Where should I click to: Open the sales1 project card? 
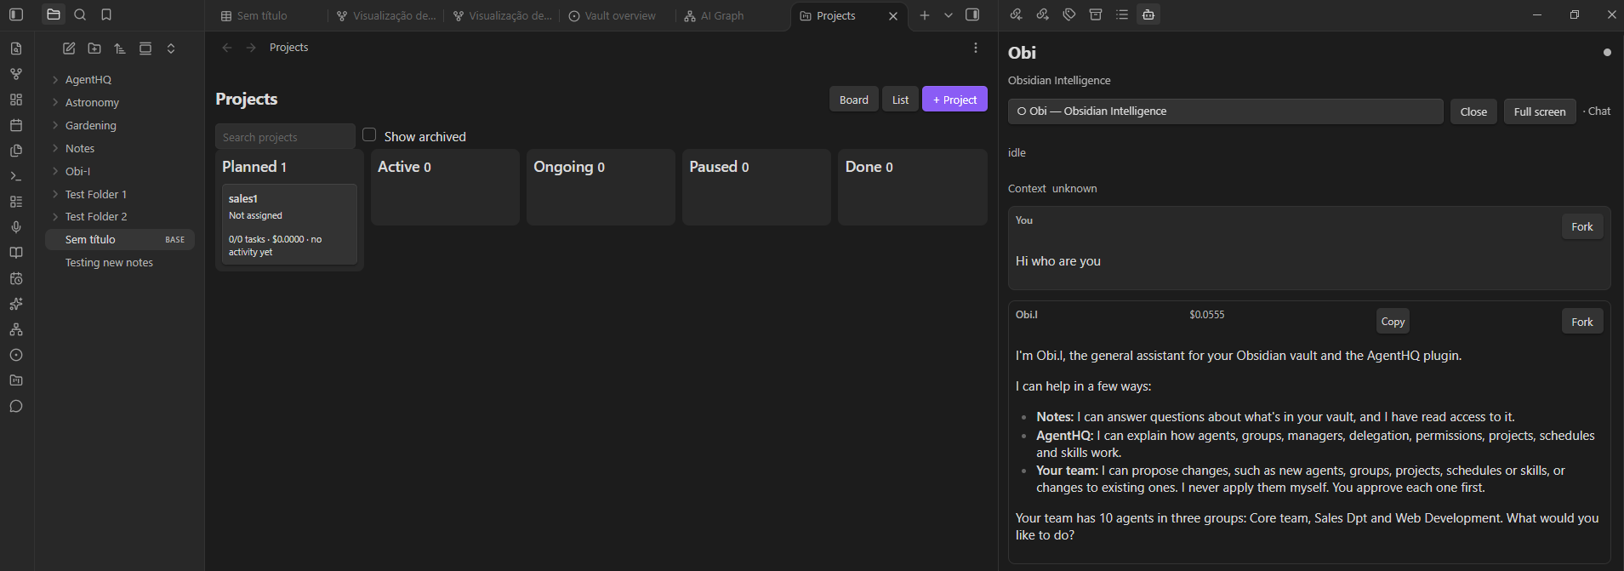tap(289, 225)
